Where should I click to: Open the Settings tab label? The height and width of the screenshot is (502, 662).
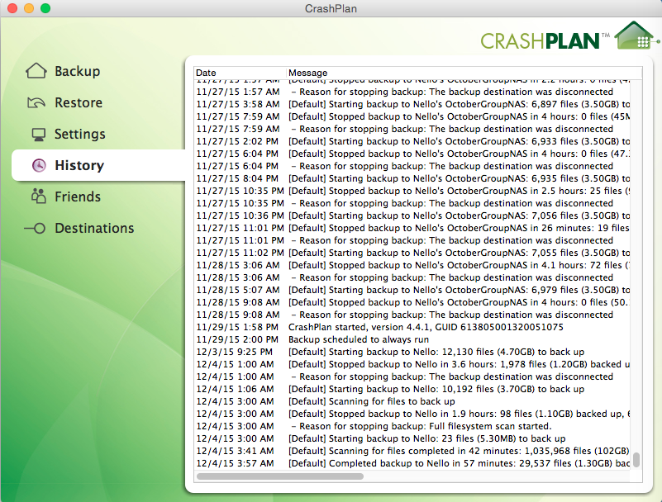pyautogui.click(x=80, y=134)
